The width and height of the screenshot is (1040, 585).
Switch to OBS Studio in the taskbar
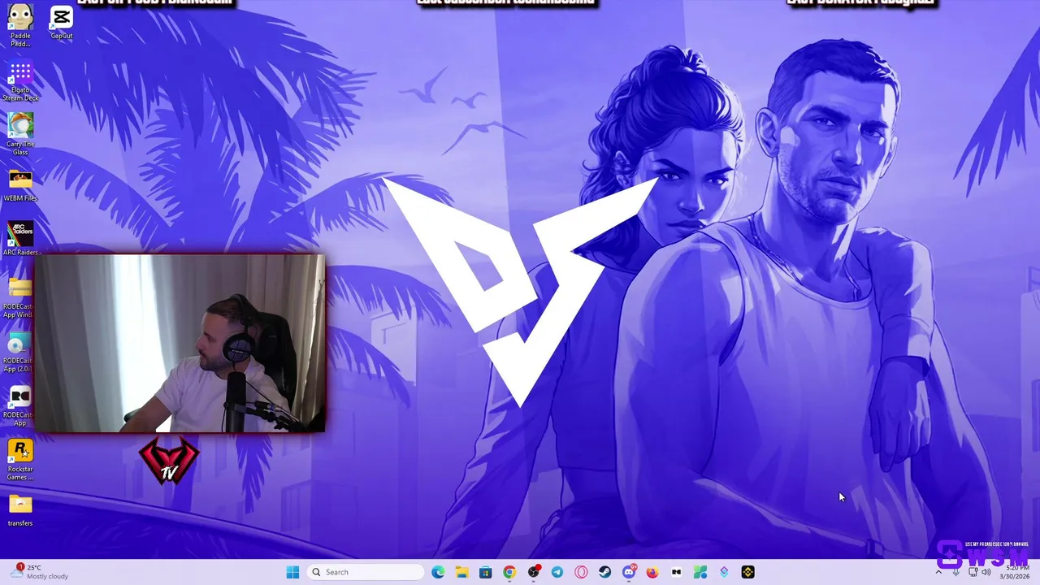pyautogui.click(x=534, y=572)
